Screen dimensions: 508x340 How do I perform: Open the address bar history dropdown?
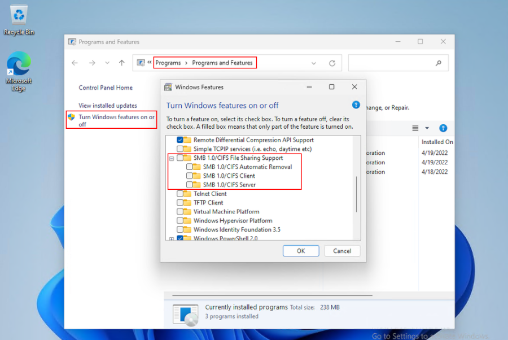(314, 63)
